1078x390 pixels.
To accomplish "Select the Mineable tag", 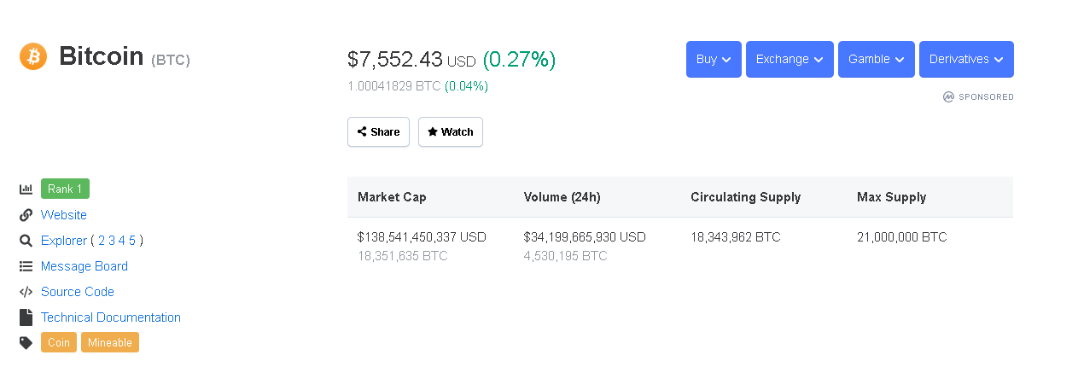I will [x=110, y=343].
